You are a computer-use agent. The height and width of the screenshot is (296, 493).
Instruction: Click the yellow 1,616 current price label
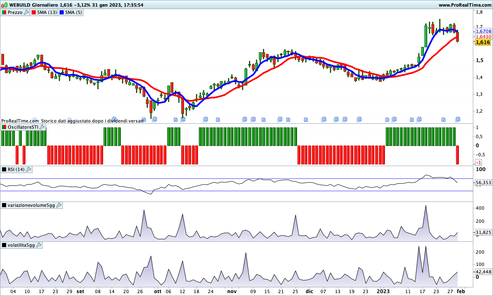click(x=483, y=42)
